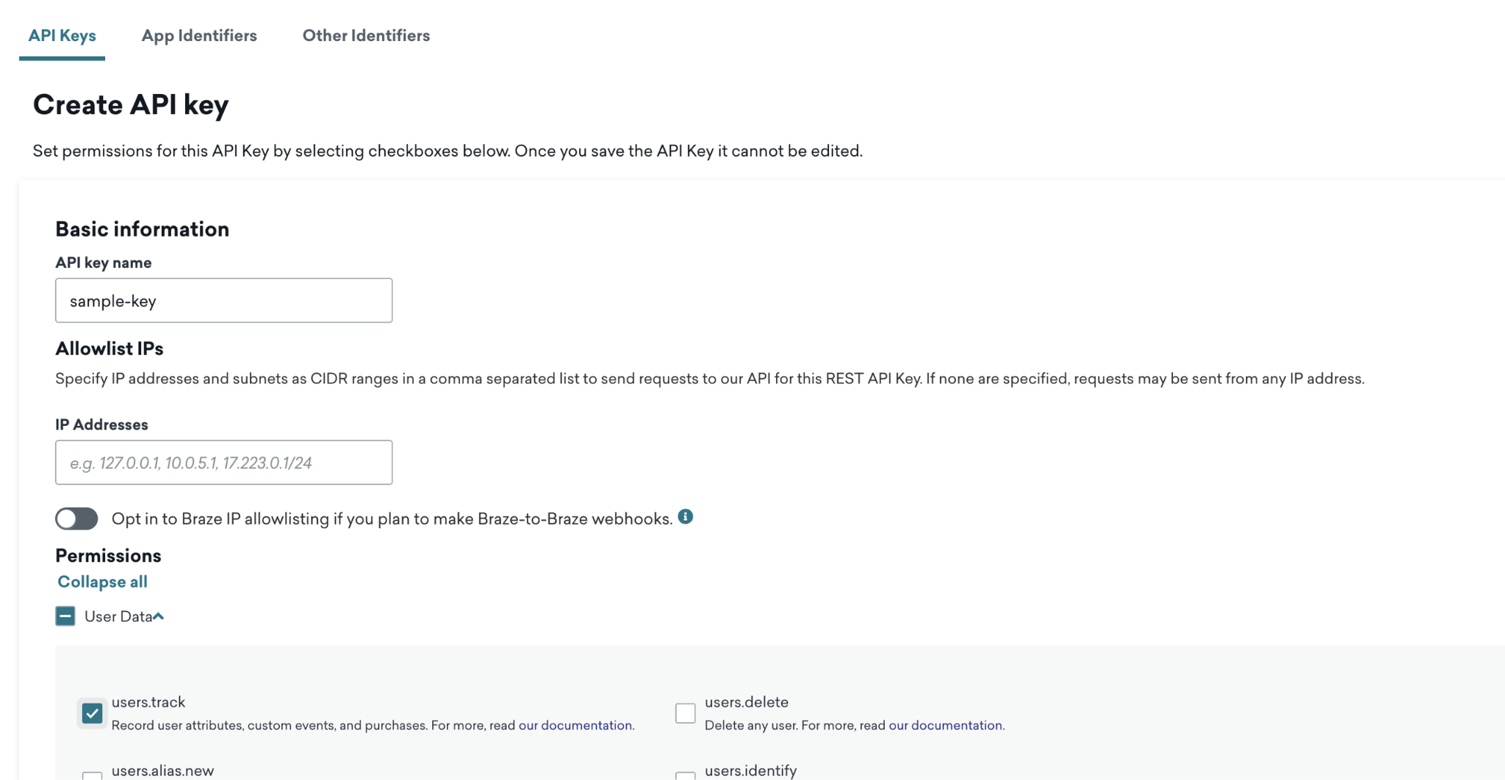The height and width of the screenshot is (780, 1505).
Task: Open the App Identifiers tab
Action: pos(199,35)
